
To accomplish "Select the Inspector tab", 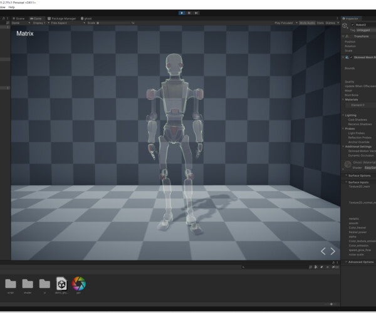I will click(350, 18).
